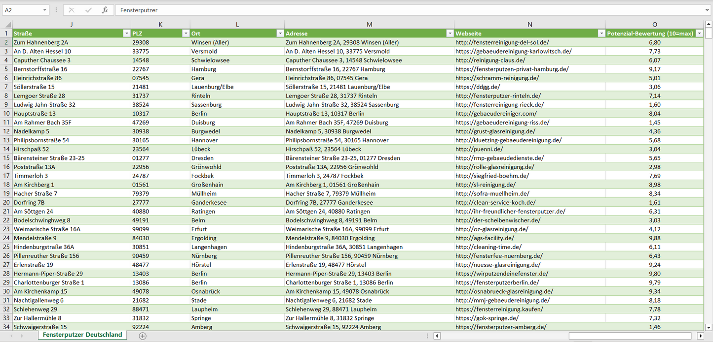The image size is (713, 342).
Task: Expand the formula bar with chevron
Action: coord(708,10)
